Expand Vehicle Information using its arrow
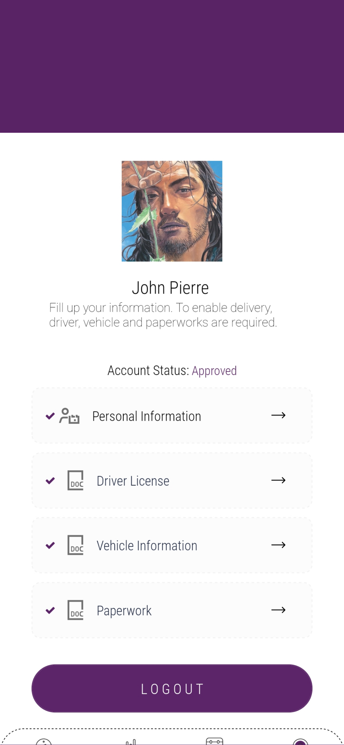The height and width of the screenshot is (745, 344). point(278,545)
